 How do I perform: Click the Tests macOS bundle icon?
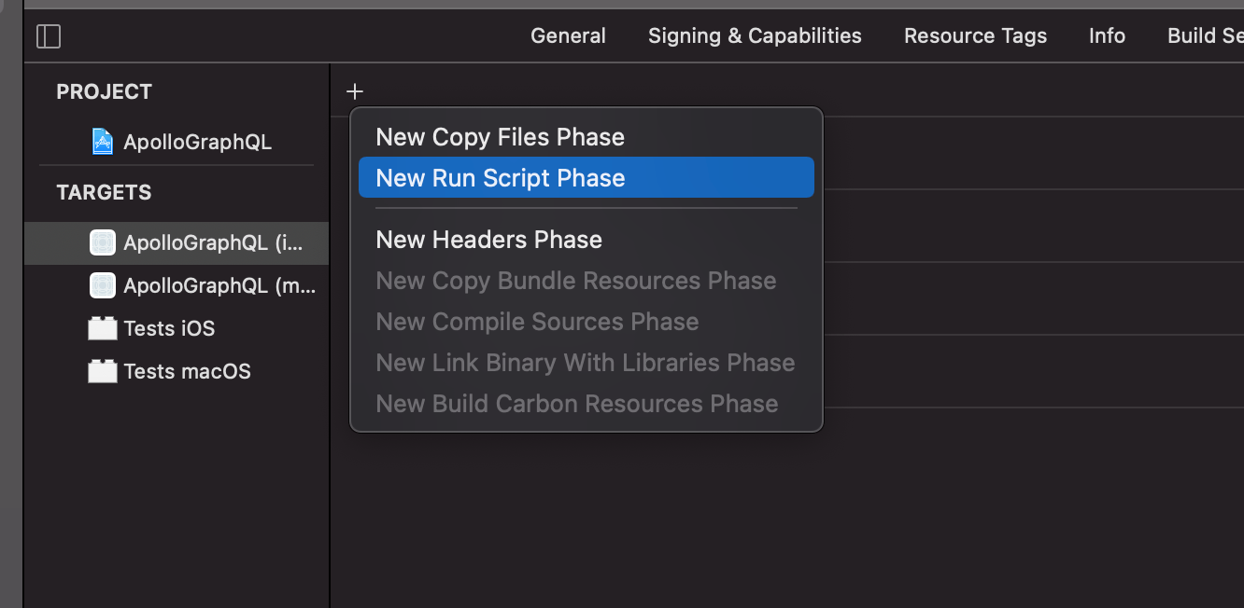coord(102,371)
